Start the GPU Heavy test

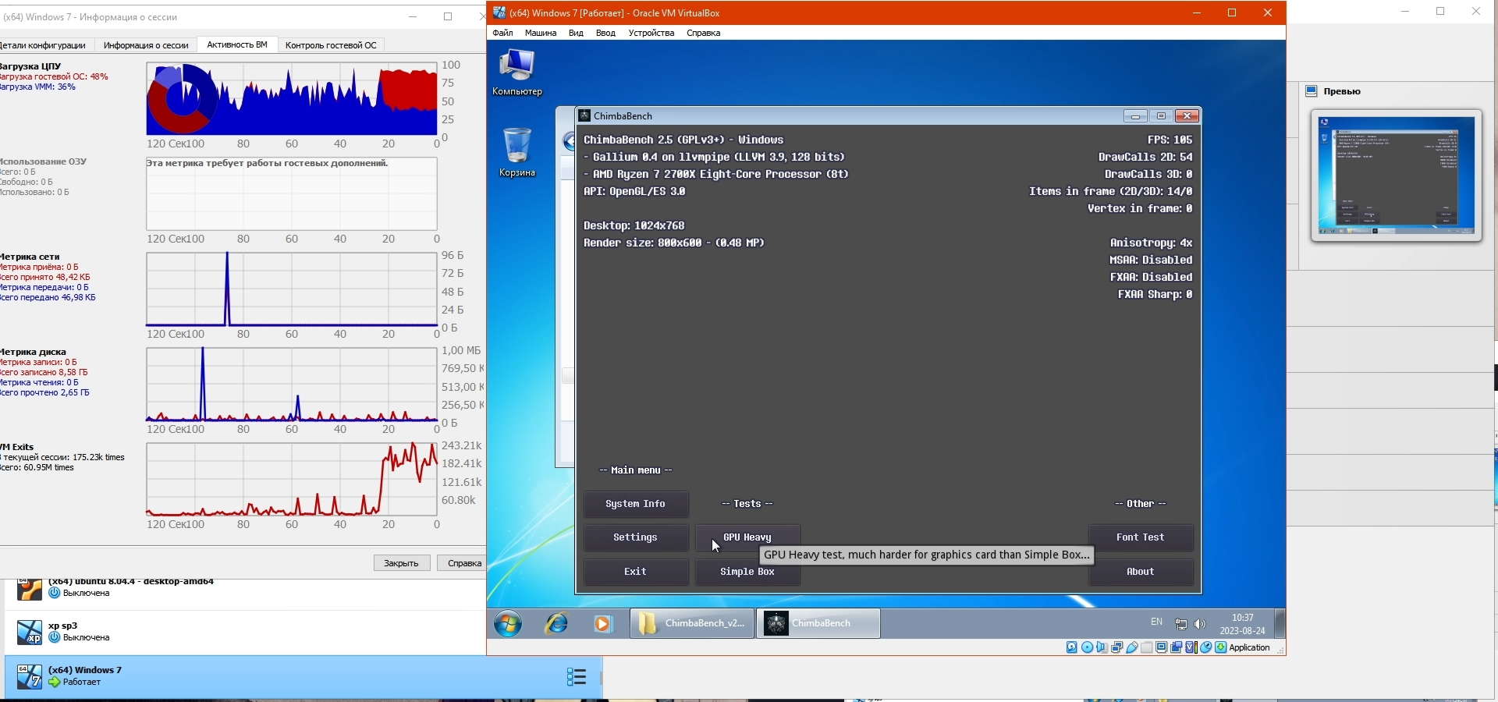(x=747, y=537)
